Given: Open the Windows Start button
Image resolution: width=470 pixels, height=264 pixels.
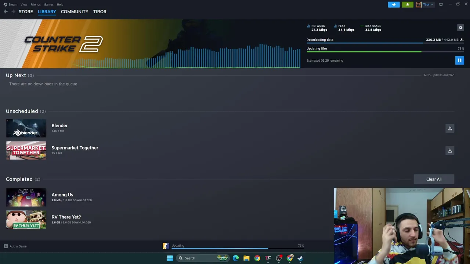Looking at the screenshot, I should tap(170, 258).
